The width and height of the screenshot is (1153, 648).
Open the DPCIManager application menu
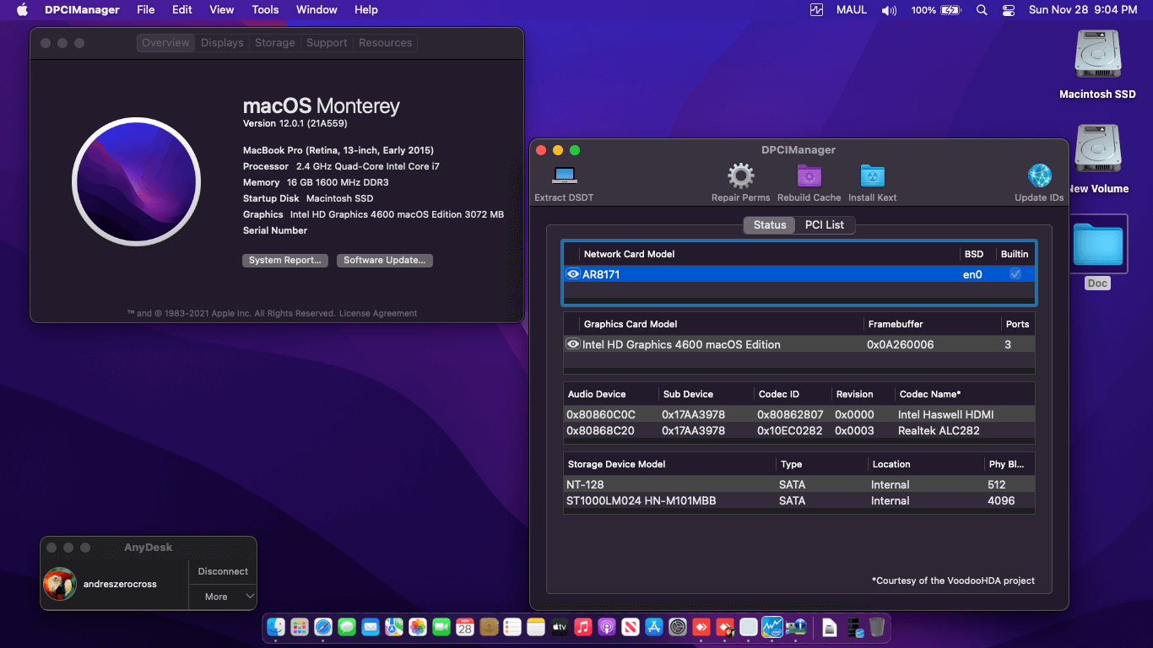click(x=82, y=10)
